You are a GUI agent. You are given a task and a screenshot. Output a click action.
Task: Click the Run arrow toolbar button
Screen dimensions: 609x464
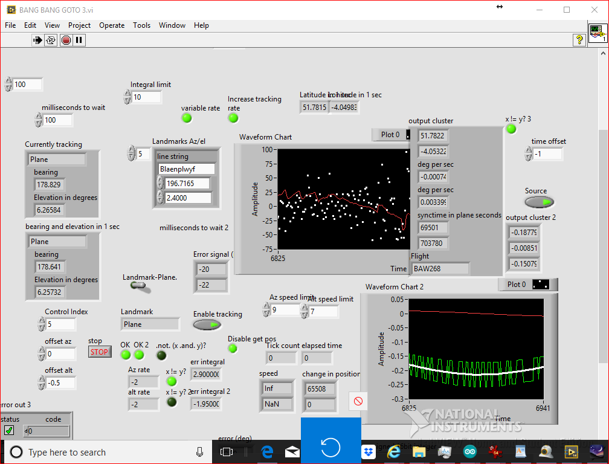click(37, 40)
